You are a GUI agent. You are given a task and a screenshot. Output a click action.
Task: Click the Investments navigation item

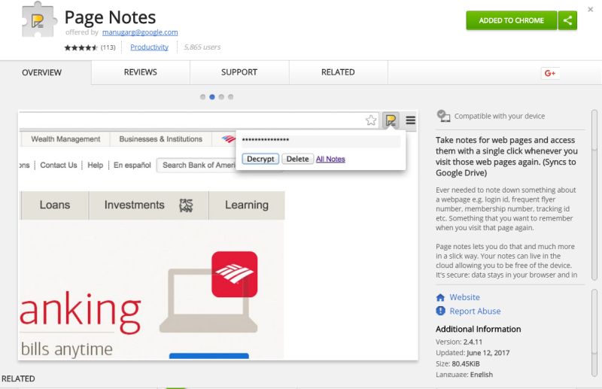click(x=148, y=205)
